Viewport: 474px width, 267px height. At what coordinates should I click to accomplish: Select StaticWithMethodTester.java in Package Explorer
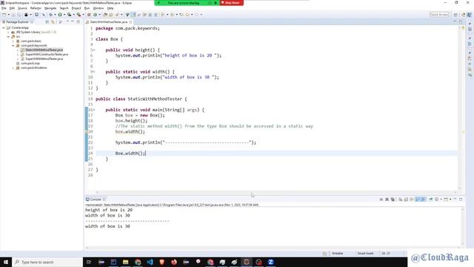tap(44, 50)
